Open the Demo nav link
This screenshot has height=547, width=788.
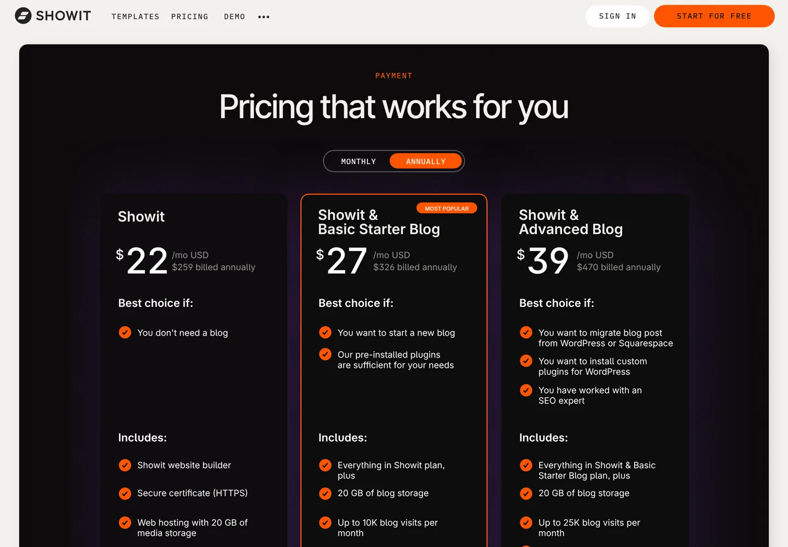tap(234, 17)
